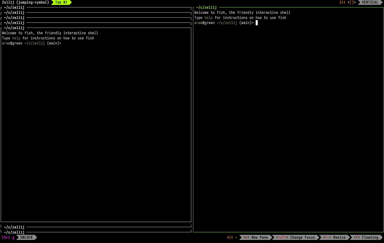Expand the last stacked pane at bottom
Viewport: 384px width, 243px height.
tap(14, 232)
